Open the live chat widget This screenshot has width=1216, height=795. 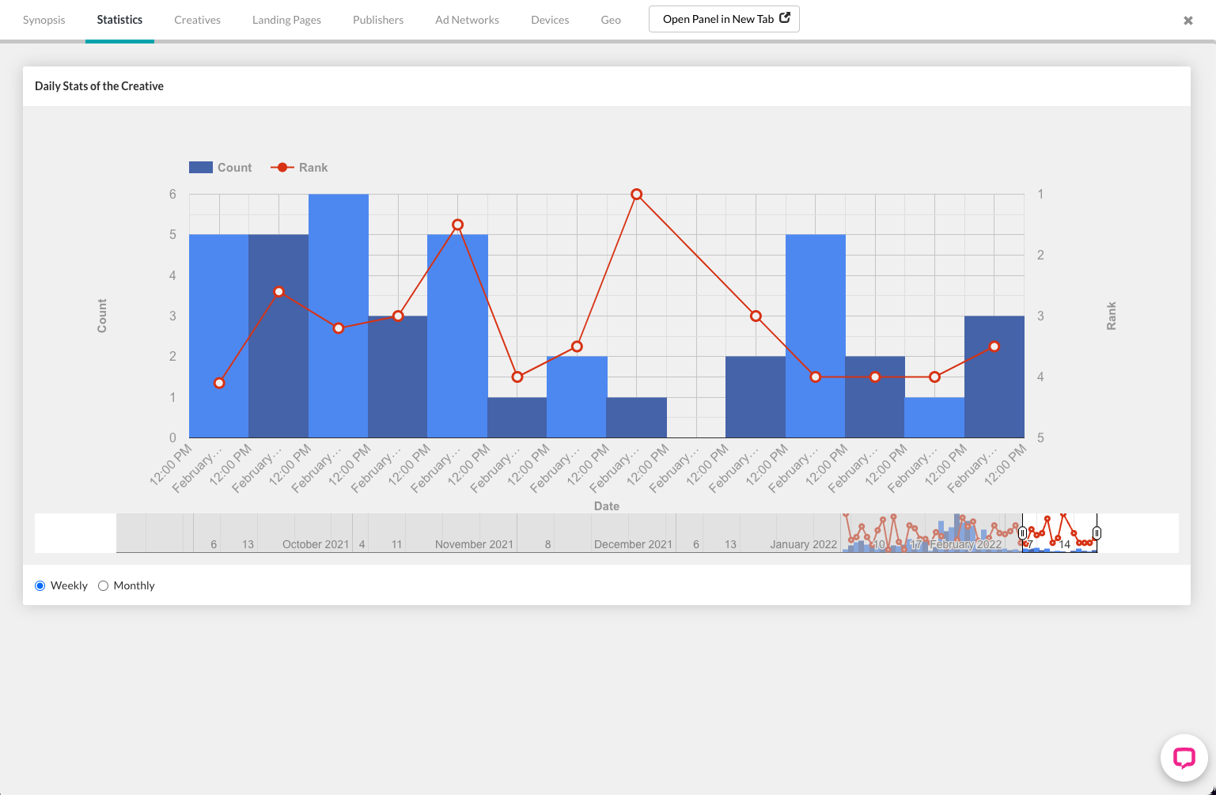click(x=1184, y=757)
